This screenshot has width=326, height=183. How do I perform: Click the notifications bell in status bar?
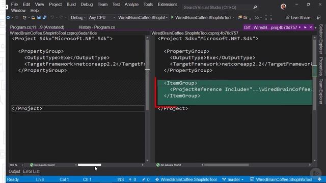(319, 179)
